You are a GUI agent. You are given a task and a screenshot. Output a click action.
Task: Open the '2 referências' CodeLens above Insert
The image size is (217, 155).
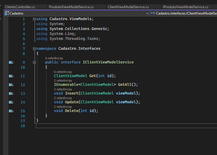click(63, 89)
